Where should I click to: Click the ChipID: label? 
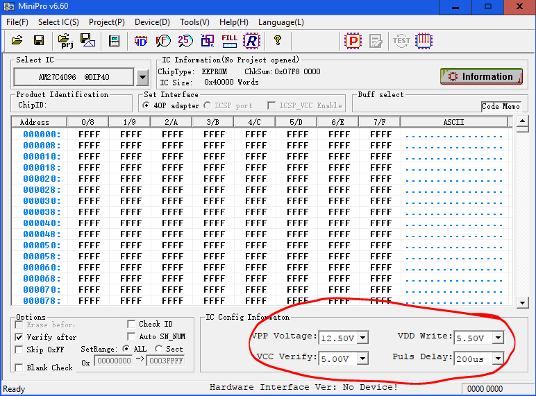pyautogui.click(x=32, y=105)
